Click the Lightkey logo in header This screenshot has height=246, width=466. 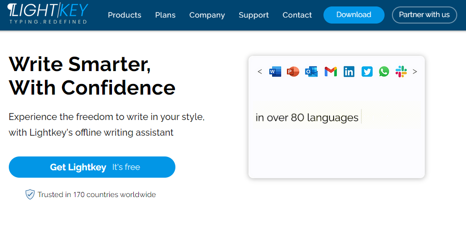pos(48,14)
